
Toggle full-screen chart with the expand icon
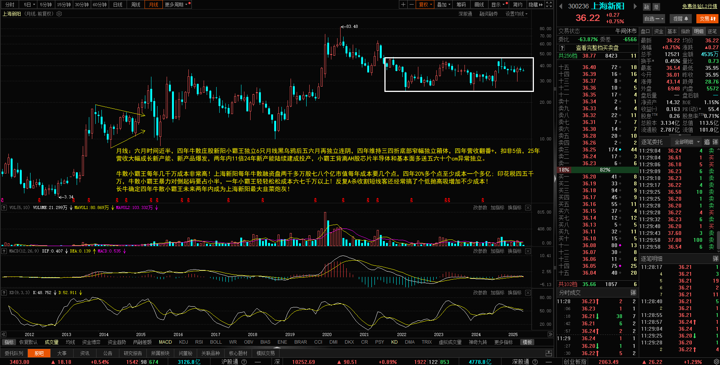coord(549,5)
